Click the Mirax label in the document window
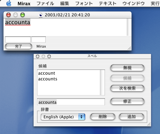 pos(41,46)
